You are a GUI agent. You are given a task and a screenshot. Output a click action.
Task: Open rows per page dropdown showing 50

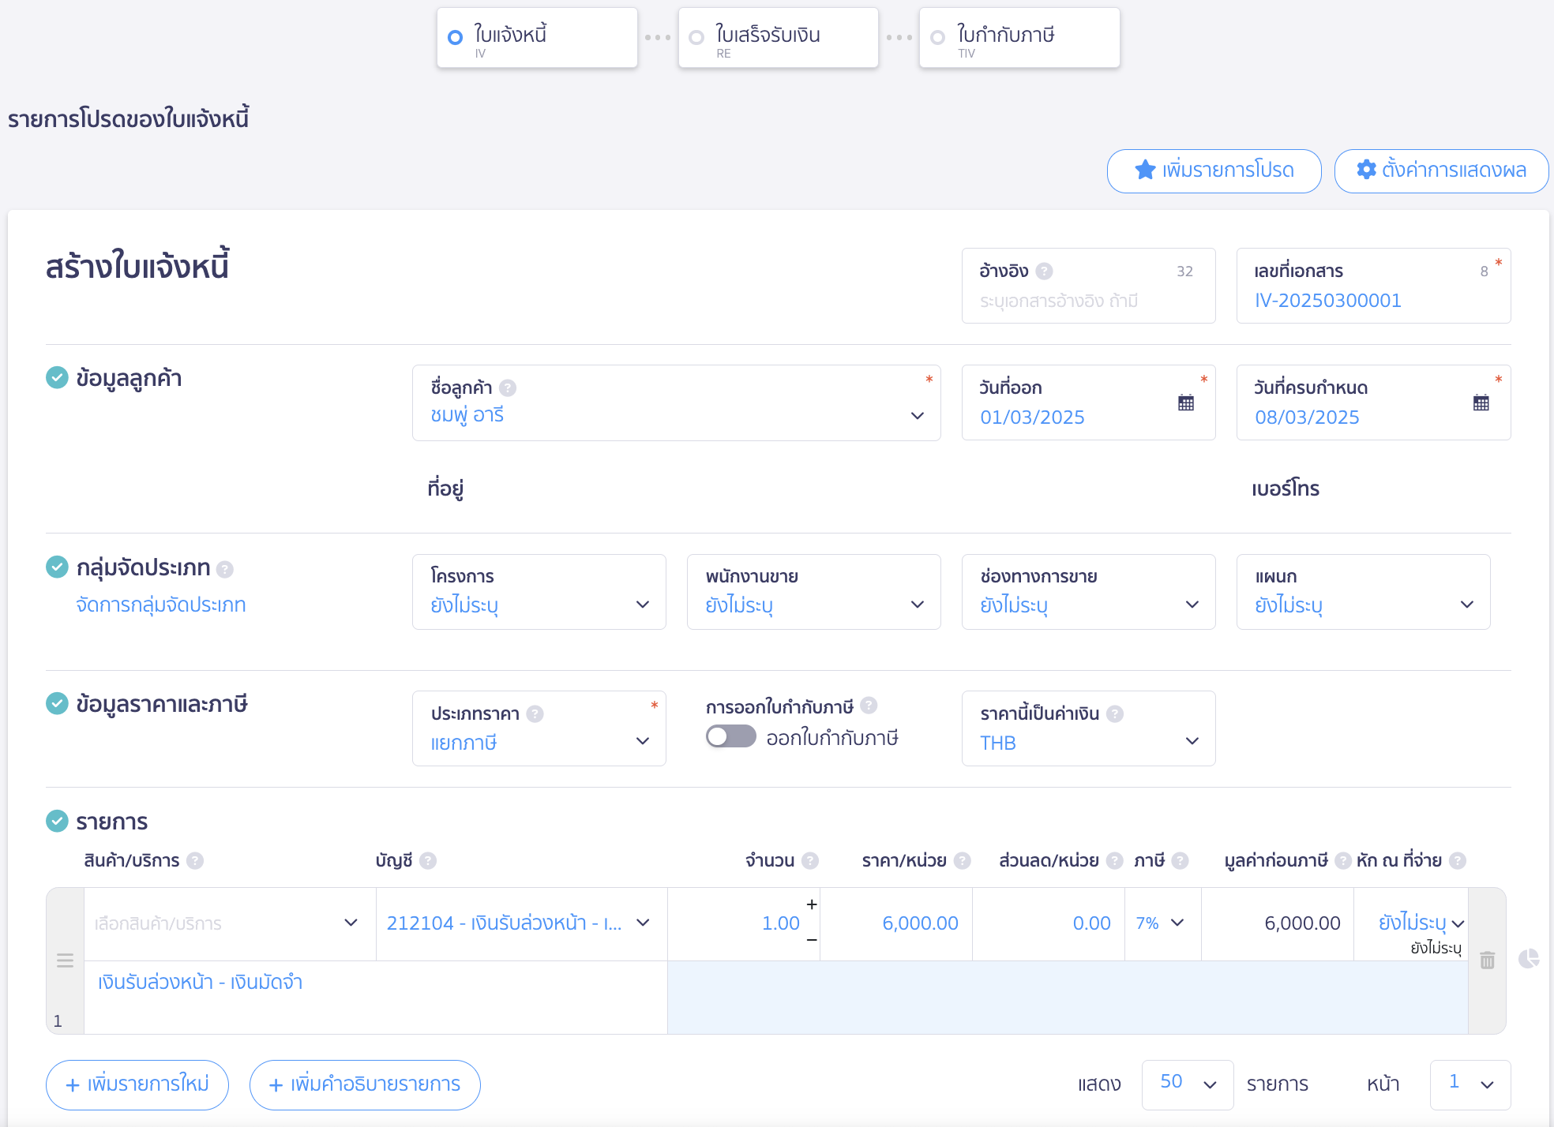(x=1188, y=1084)
